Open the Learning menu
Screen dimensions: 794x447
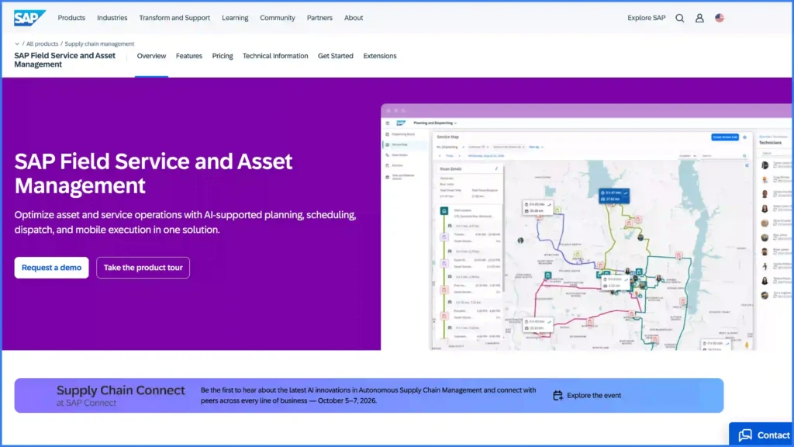point(235,18)
